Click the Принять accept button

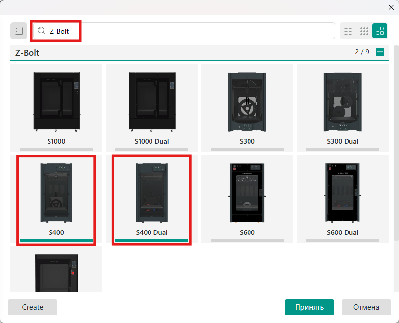click(x=309, y=307)
